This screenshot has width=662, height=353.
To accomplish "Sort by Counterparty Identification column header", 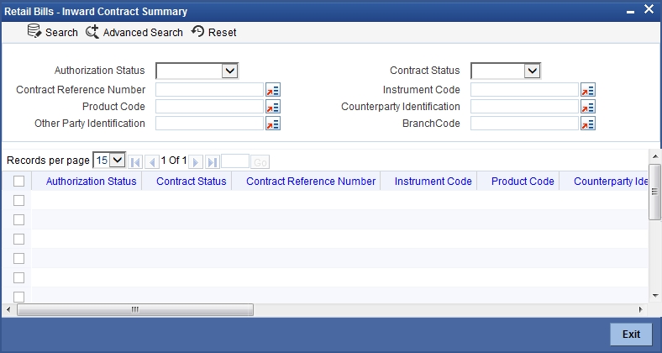I will [611, 182].
